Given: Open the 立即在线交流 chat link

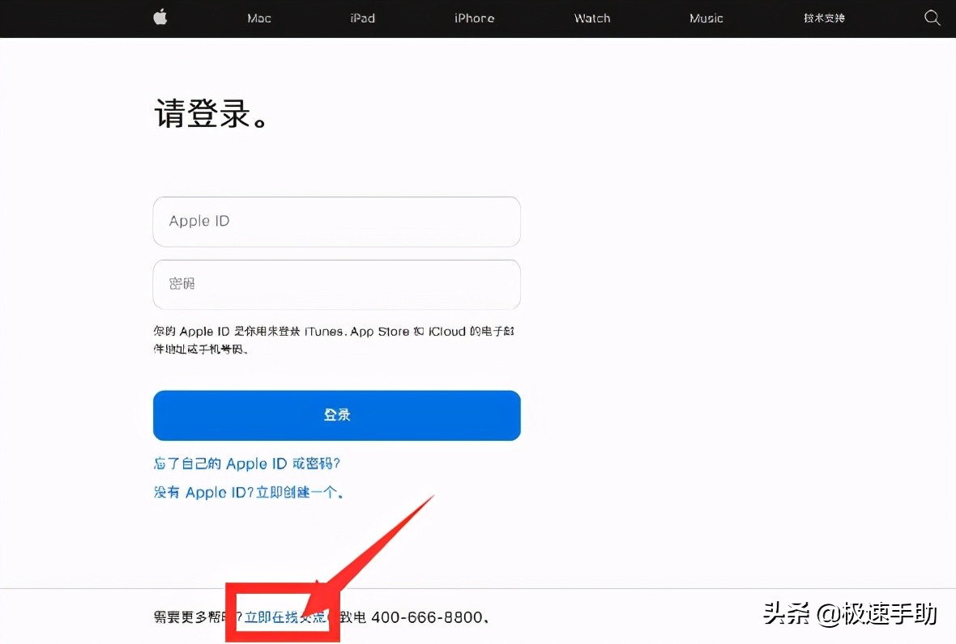Looking at the screenshot, I should (x=285, y=617).
